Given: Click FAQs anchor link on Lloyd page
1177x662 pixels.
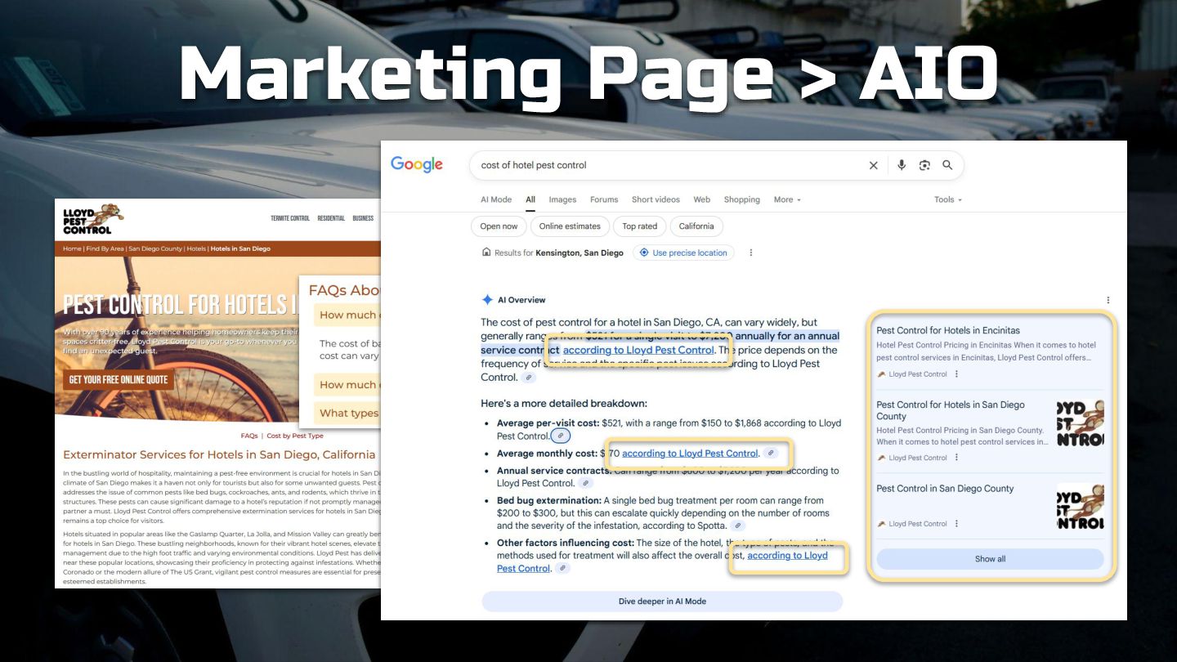Looking at the screenshot, I should (x=249, y=436).
